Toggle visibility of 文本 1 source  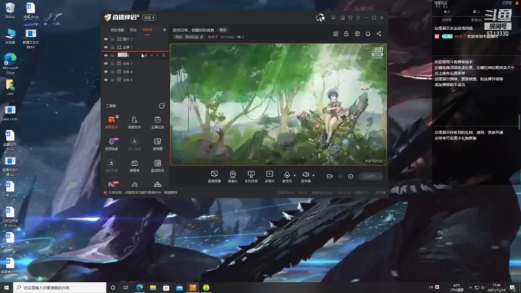pos(106,63)
